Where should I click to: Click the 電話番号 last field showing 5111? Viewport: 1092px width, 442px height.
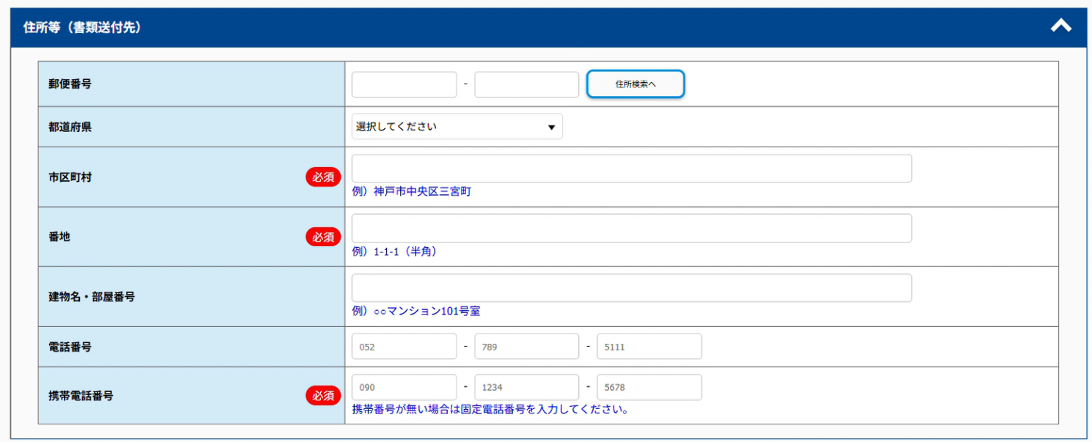click(649, 347)
